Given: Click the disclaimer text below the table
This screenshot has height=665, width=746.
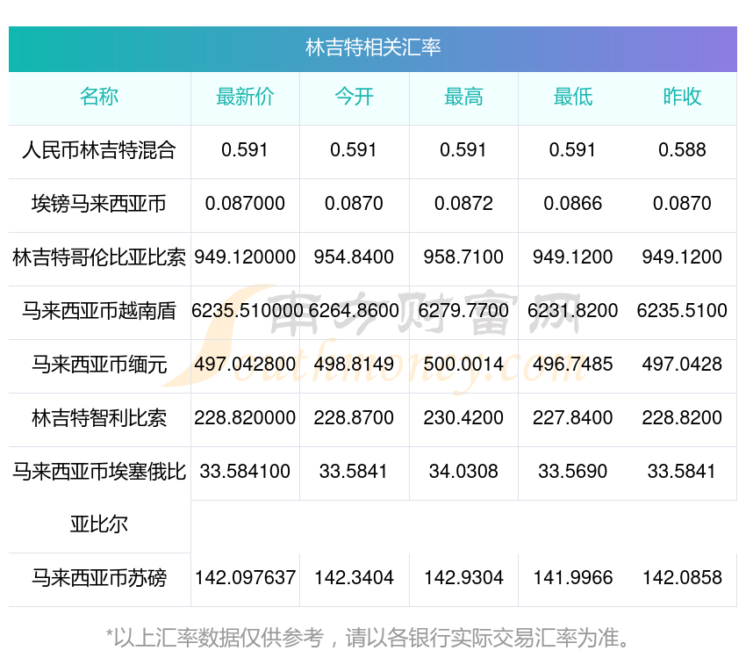Looking at the screenshot, I should pos(369,639).
